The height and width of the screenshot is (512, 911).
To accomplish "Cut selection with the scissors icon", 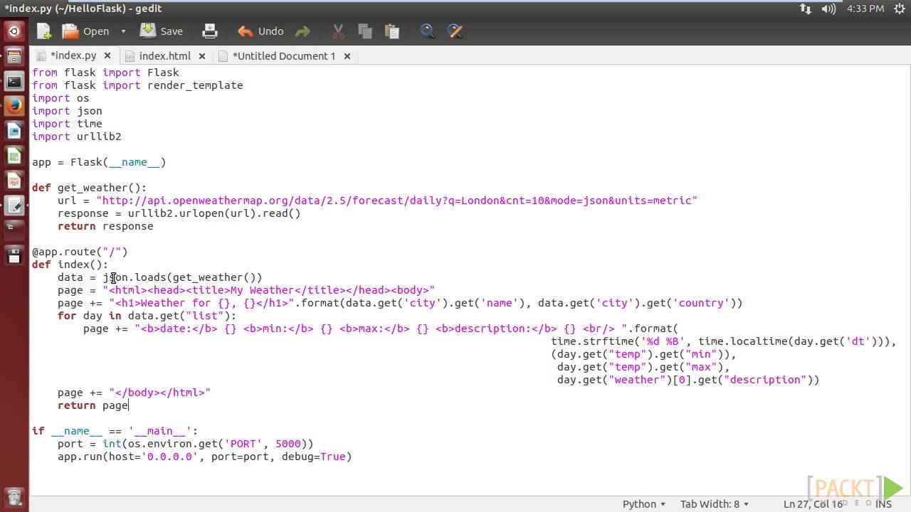I will (x=338, y=31).
